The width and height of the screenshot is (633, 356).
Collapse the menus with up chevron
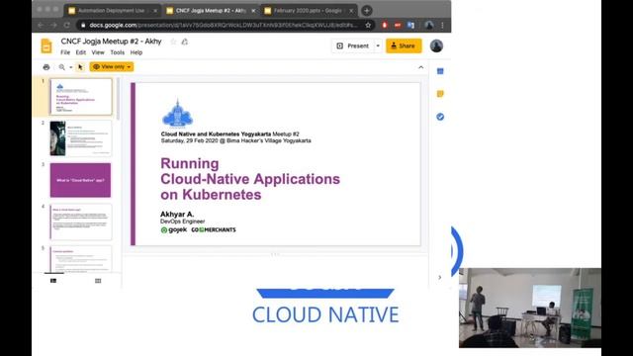tap(421, 67)
